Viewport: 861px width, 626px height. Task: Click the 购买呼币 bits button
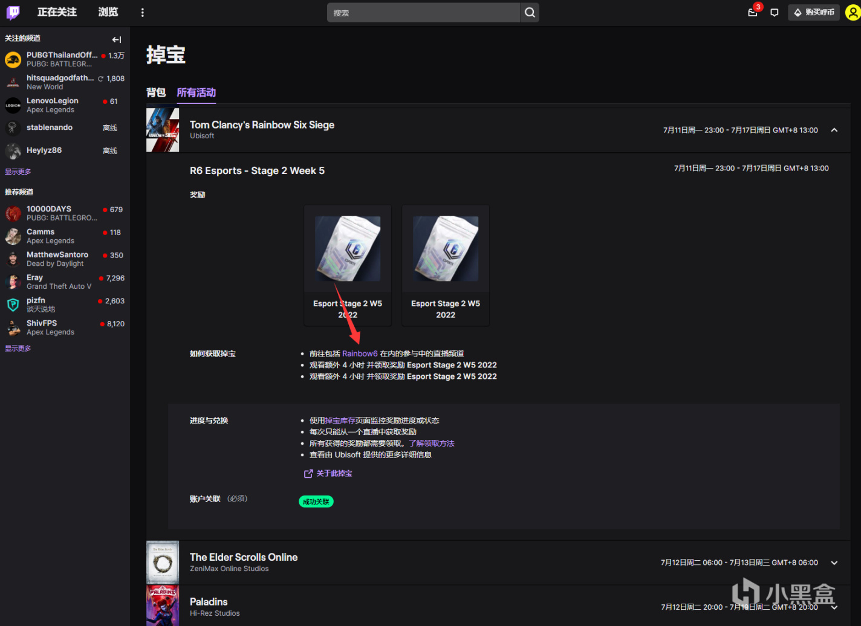click(x=814, y=12)
